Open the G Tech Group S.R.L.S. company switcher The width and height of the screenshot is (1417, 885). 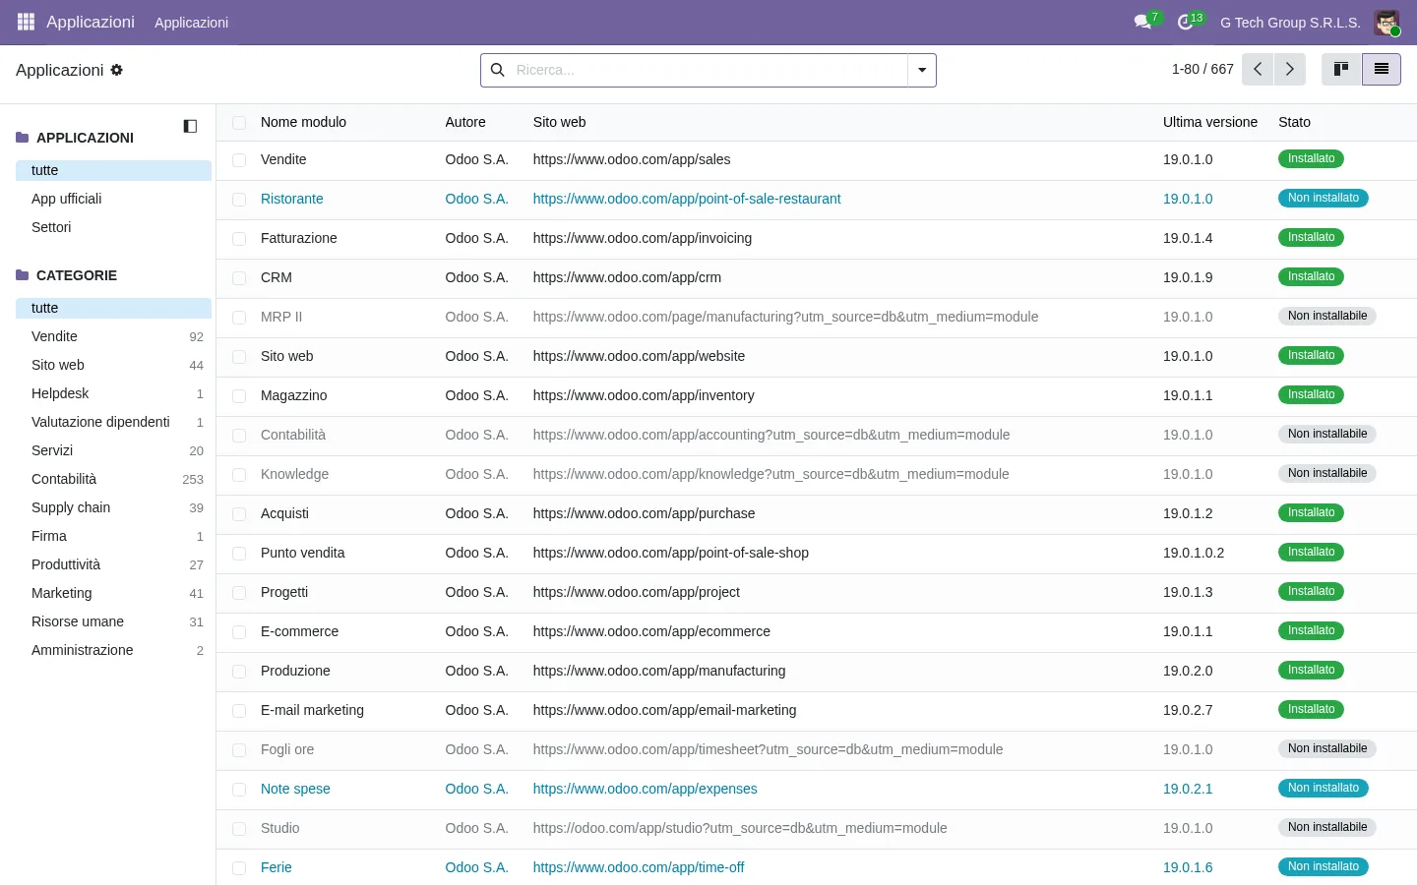1290,23
